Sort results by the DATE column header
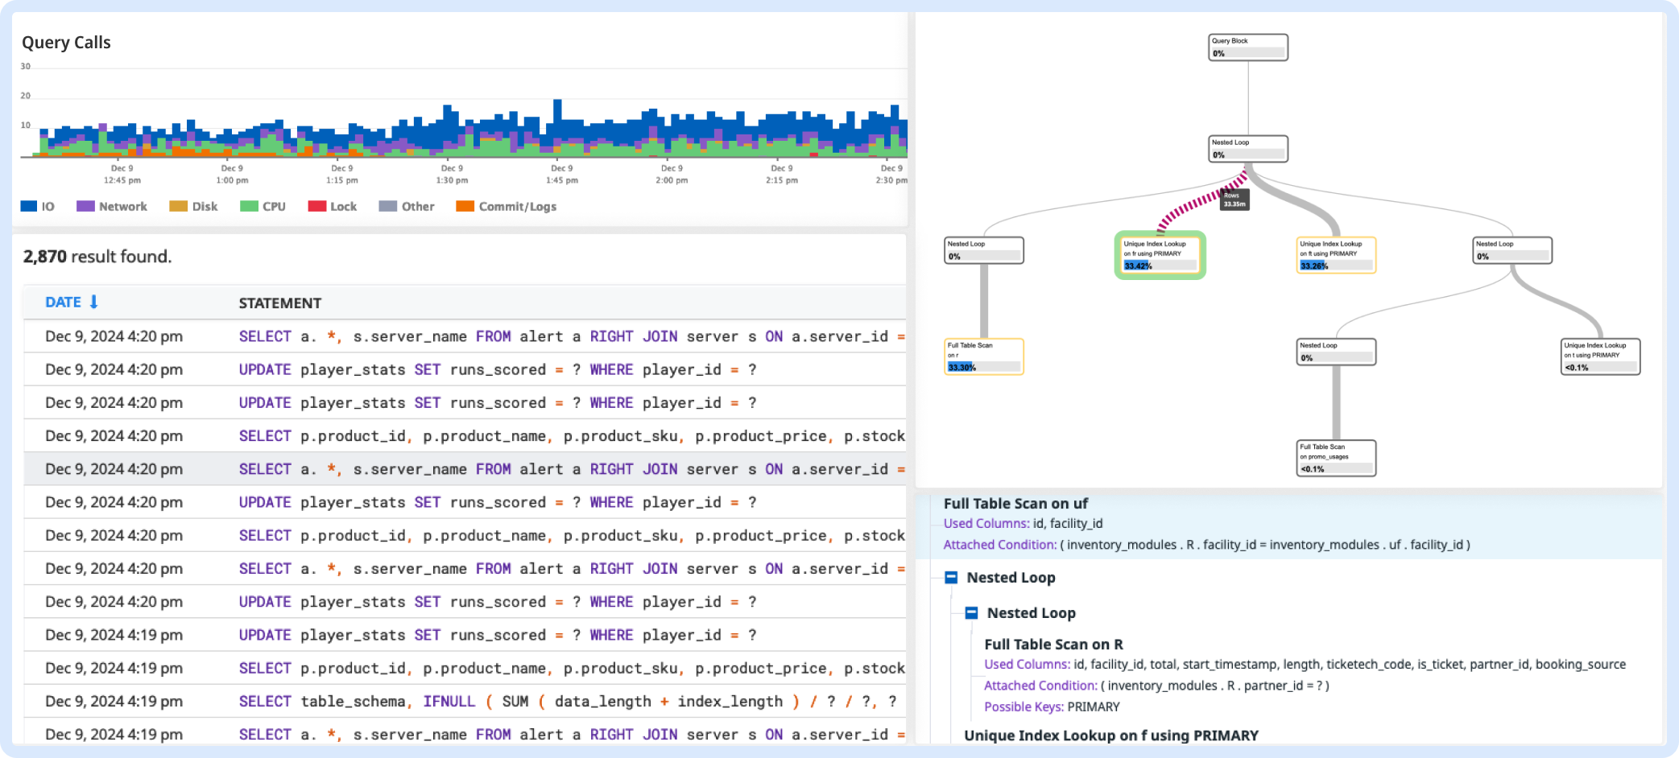 (63, 302)
